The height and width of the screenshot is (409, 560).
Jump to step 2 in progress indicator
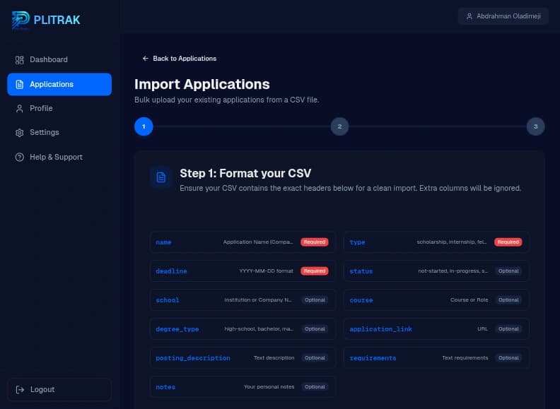click(x=339, y=126)
